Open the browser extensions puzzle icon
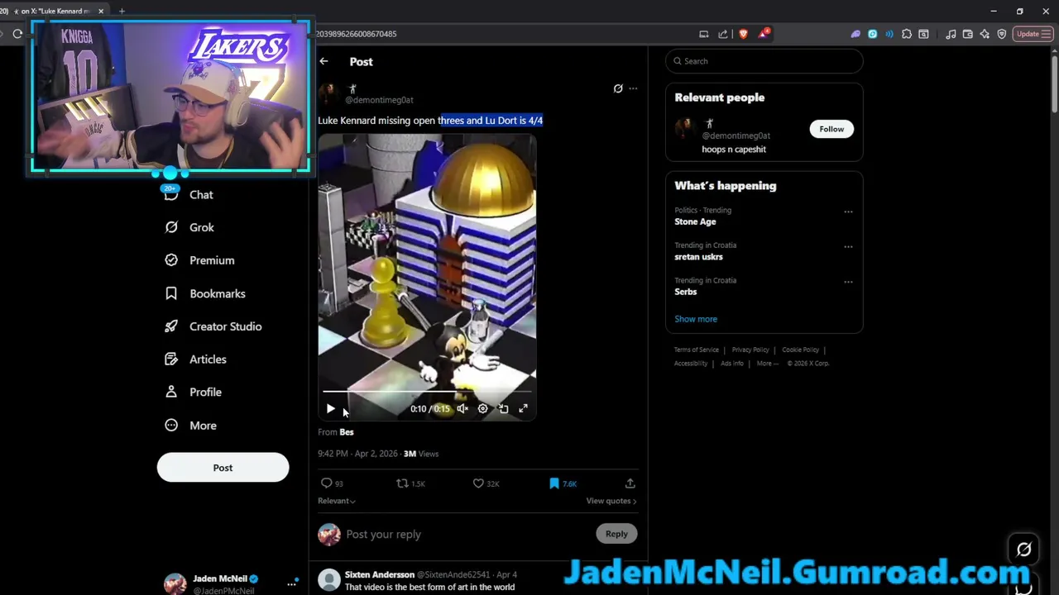The image size is (1059, 595). 907,34
